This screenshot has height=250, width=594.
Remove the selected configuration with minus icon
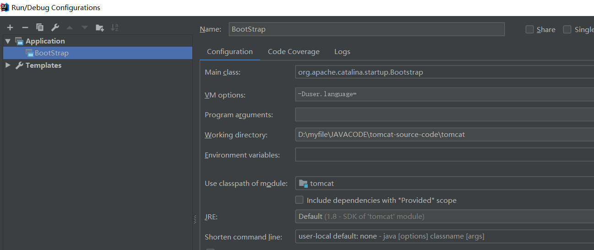coord(25,27)
